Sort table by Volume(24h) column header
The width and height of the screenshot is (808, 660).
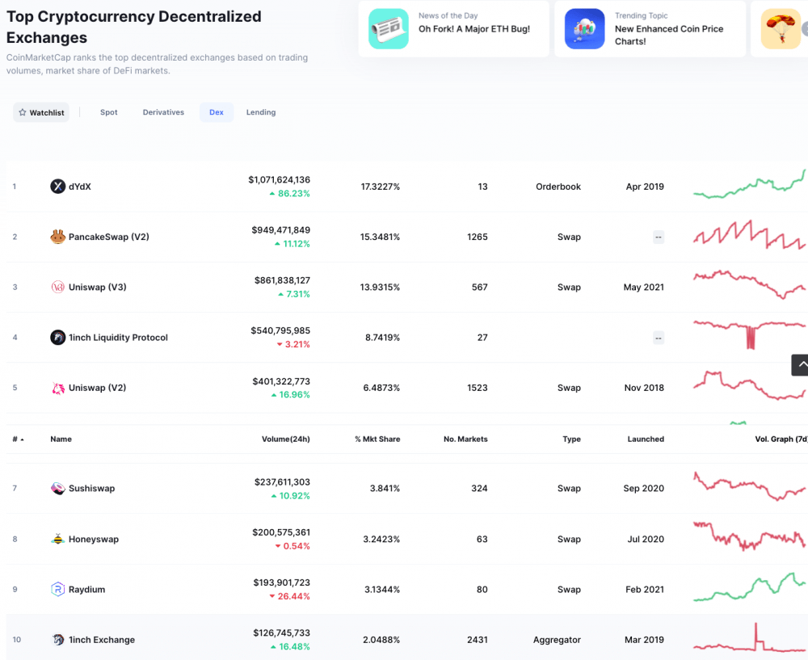285,439
